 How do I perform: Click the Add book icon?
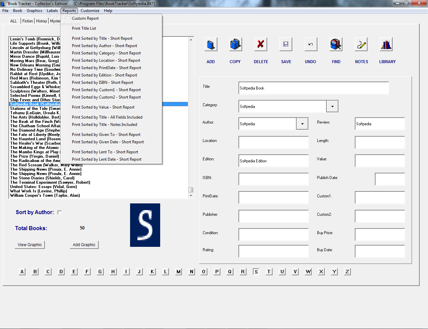[x=211, y=44]
